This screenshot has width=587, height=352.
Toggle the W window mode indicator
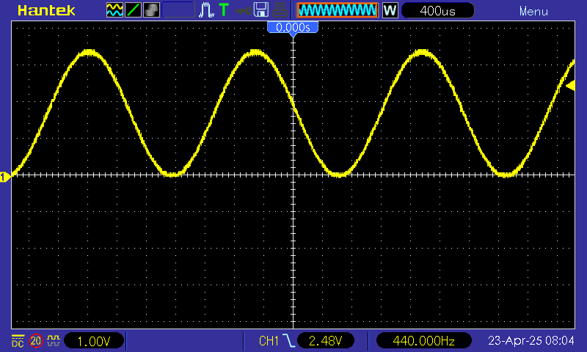(x=390, y=11)
